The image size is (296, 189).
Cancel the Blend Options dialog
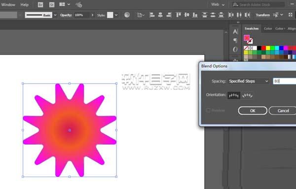[x=283, y=111]
